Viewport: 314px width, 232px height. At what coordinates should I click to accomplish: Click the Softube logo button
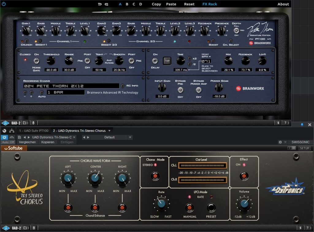click(13, 148)
